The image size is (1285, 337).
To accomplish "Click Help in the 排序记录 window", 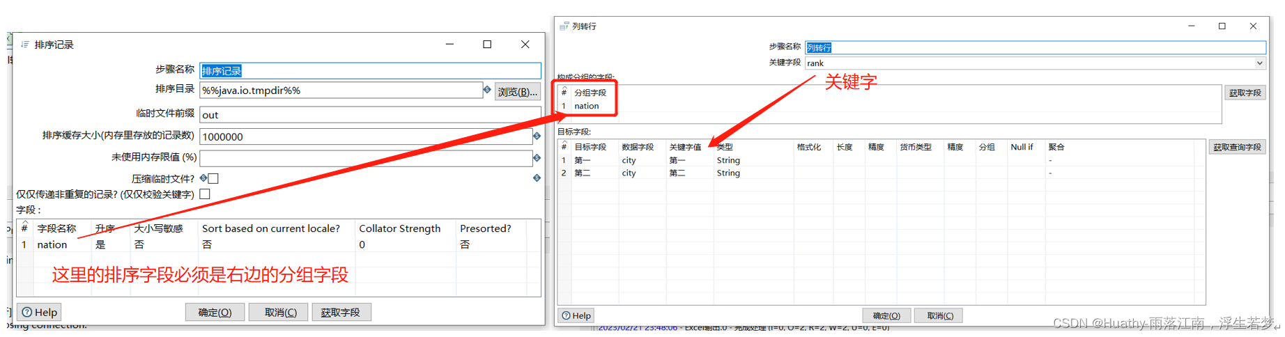I will (x=39, y=312).
